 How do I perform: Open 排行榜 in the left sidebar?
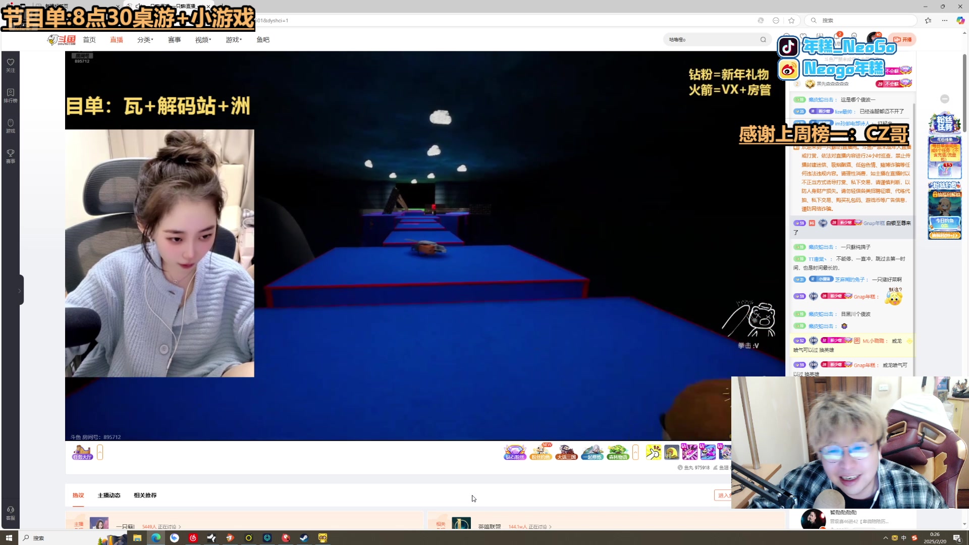[x=11, y=95]
